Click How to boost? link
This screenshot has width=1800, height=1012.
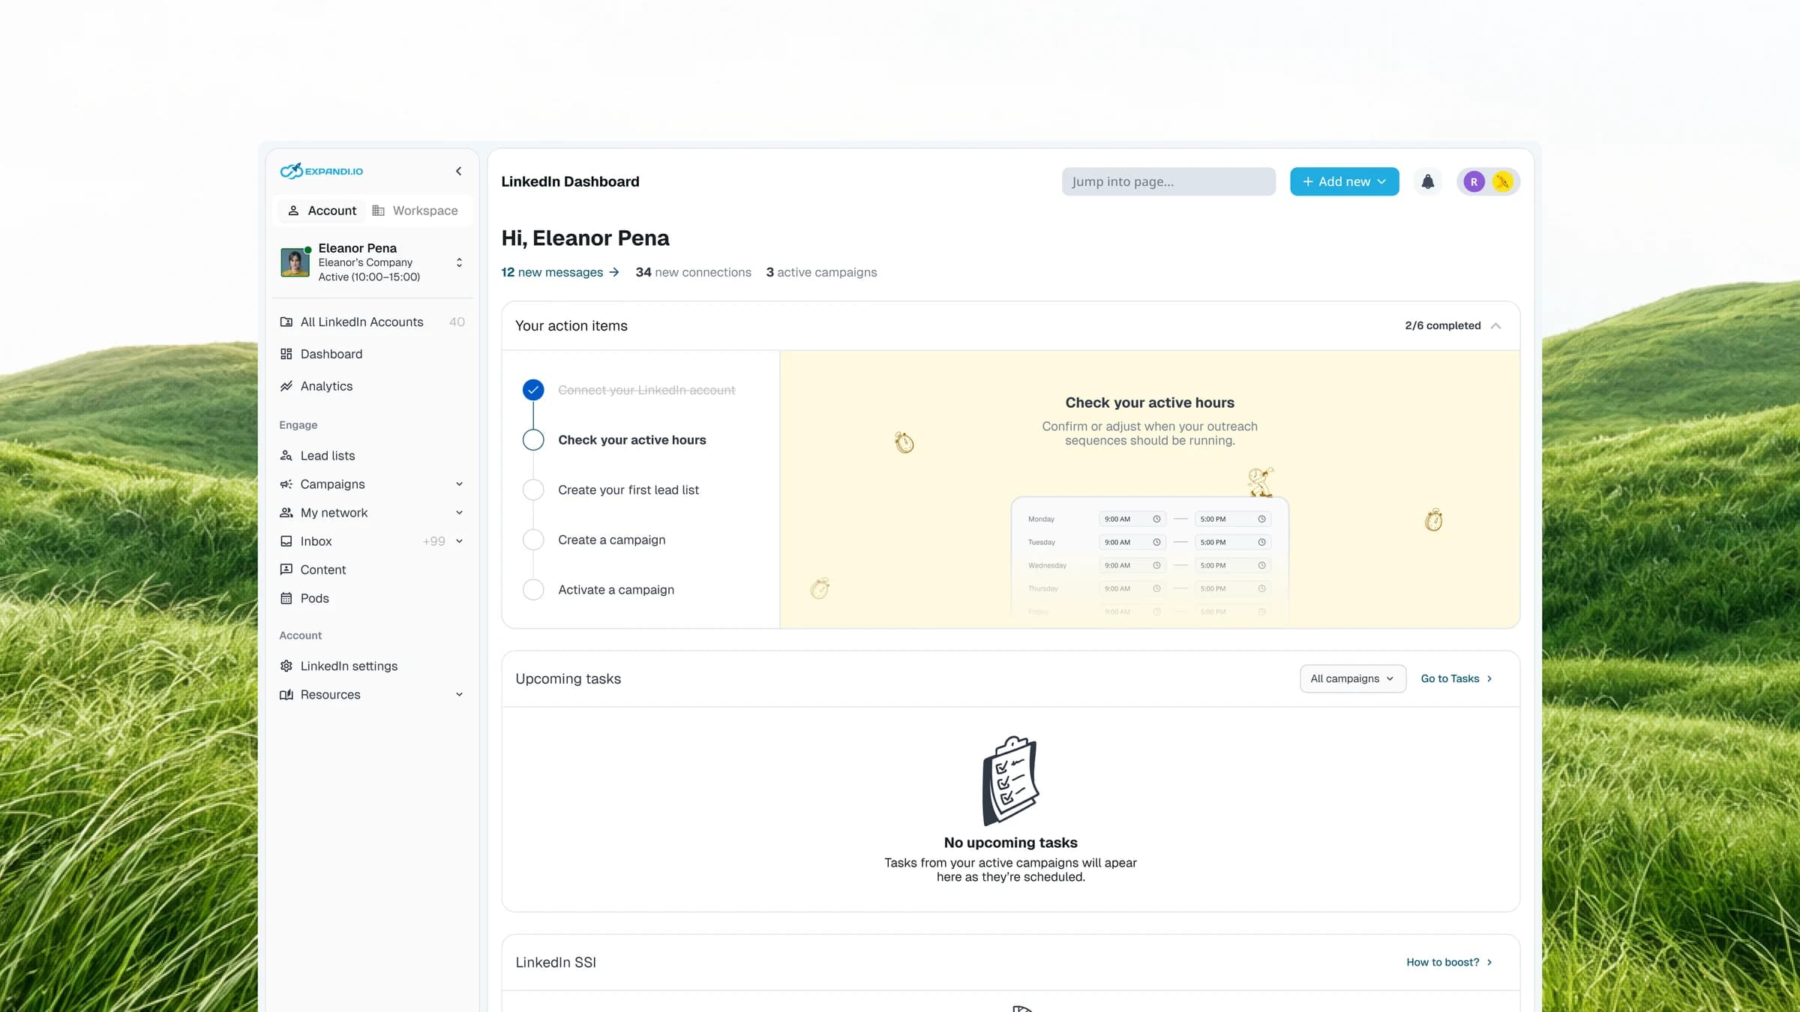tap(1449, 963)
